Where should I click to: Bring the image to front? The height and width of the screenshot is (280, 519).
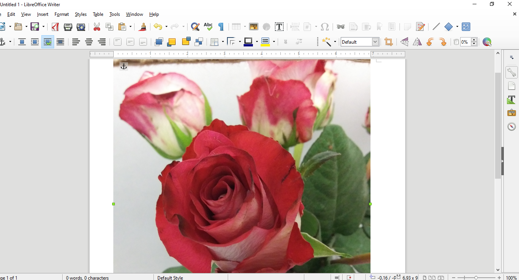pos(159,42)
